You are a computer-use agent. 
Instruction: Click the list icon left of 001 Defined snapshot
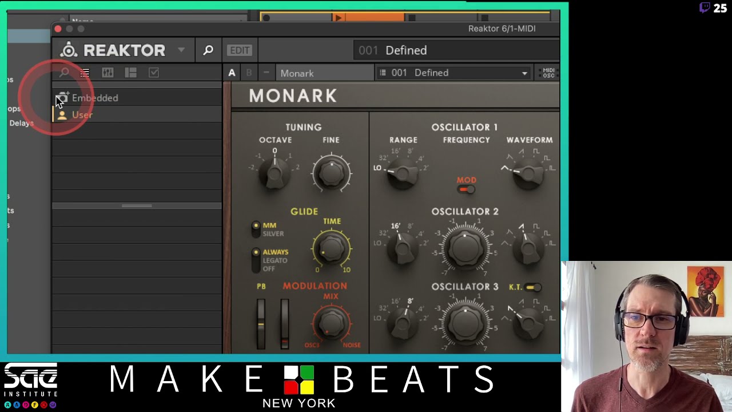(383, 73)
